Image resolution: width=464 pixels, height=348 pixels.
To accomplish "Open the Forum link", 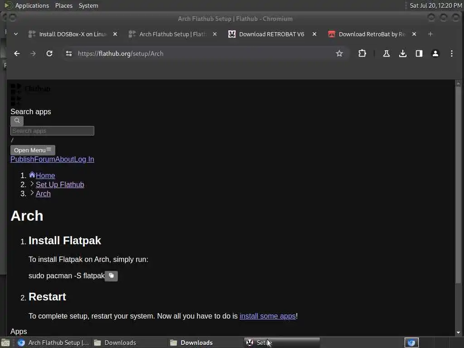I will pos(45,159).
